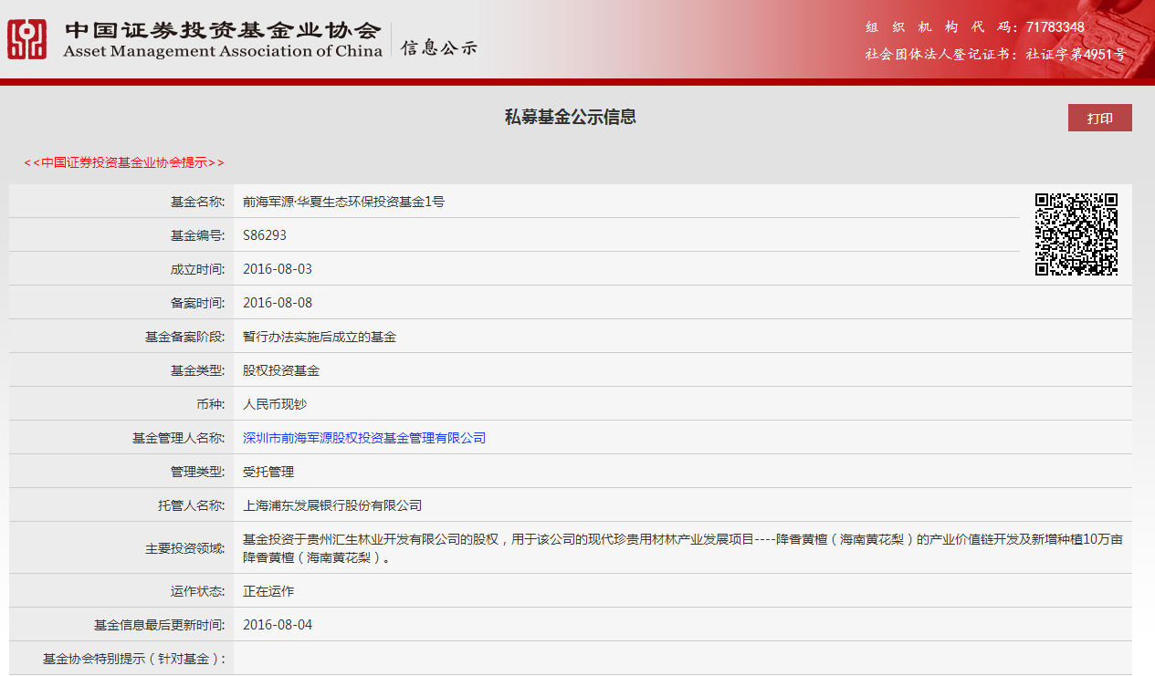Select fund name 前海军源·华夏生态环保投资基金1号
Viewport: 1155px width, 676px height.
click(344, 202)
